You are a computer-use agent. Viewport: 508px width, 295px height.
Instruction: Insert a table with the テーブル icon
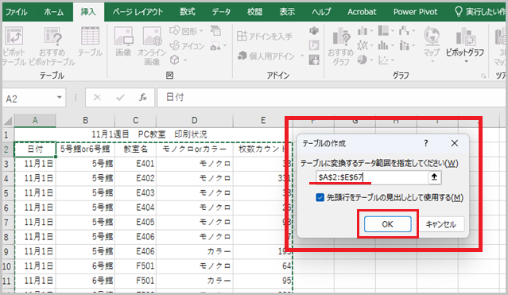click(90, 41)
